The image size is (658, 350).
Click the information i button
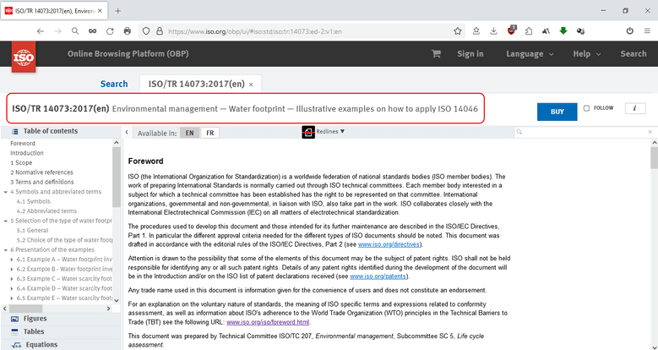[635, 108]
